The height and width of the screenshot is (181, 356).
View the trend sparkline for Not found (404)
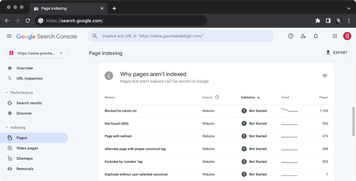tap(289, 124)
